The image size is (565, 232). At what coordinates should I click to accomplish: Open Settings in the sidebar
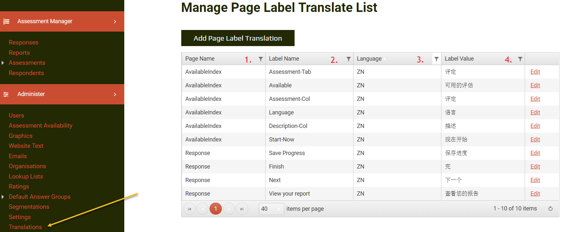[20, 217]
